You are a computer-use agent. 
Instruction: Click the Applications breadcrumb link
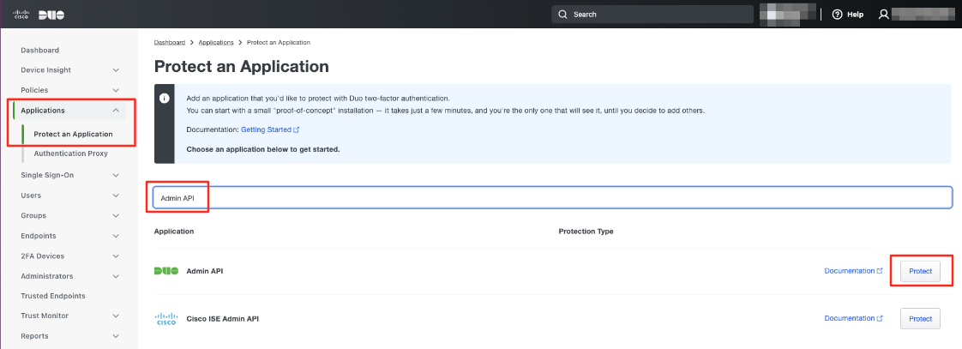click(x=215, y=42)
